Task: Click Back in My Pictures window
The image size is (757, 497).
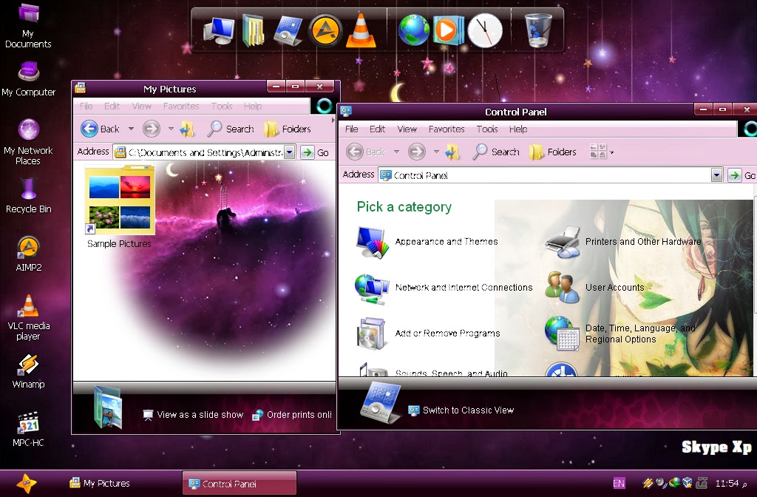Action: point(101,129)
